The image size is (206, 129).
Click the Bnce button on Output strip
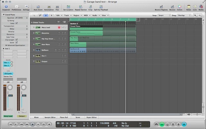pyautogui.click(x=24, y=112)
